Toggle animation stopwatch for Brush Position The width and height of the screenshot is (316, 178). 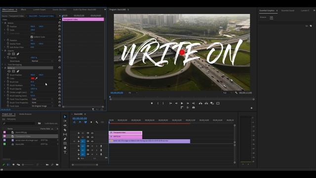(8, 75)
